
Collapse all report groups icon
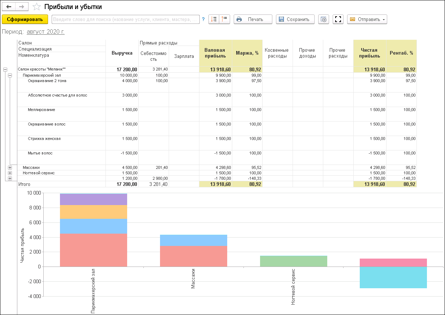click(224, 19)
